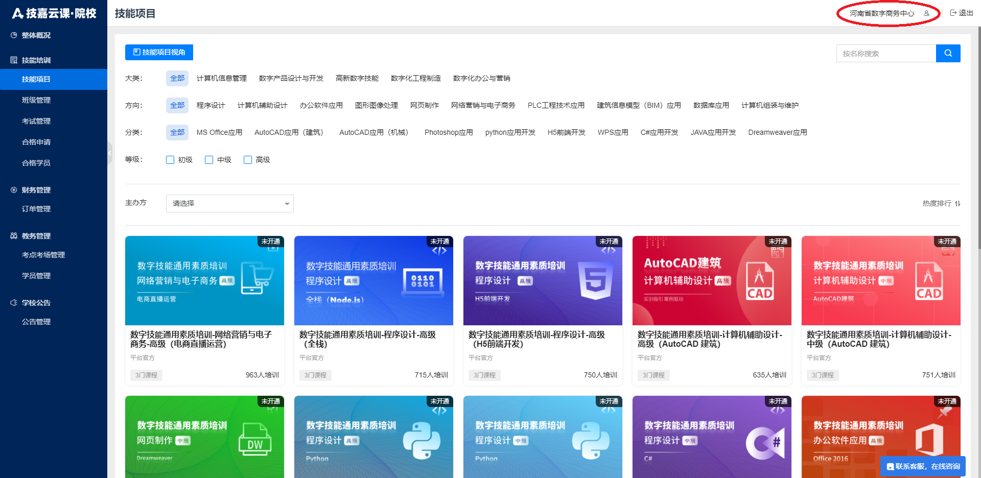The width and height of the screenshot is (981, 478).
Task: Click the 按名称搜索 search field
Action: (x=886, y=53)
